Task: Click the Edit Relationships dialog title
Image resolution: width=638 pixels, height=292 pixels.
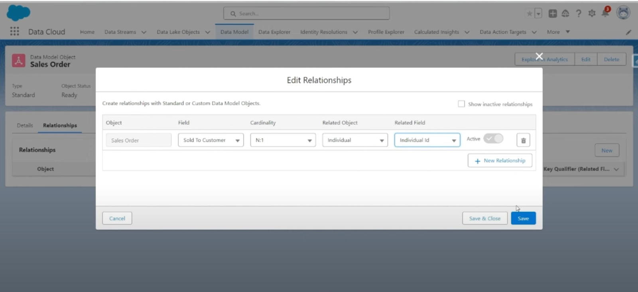Action: (319, 80)
